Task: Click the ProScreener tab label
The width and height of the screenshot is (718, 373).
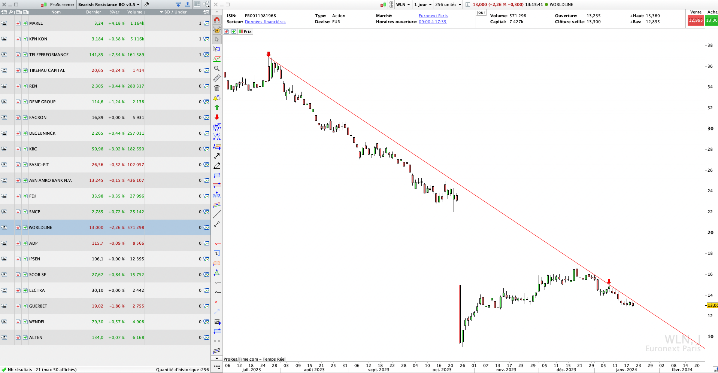Action: 62,4
